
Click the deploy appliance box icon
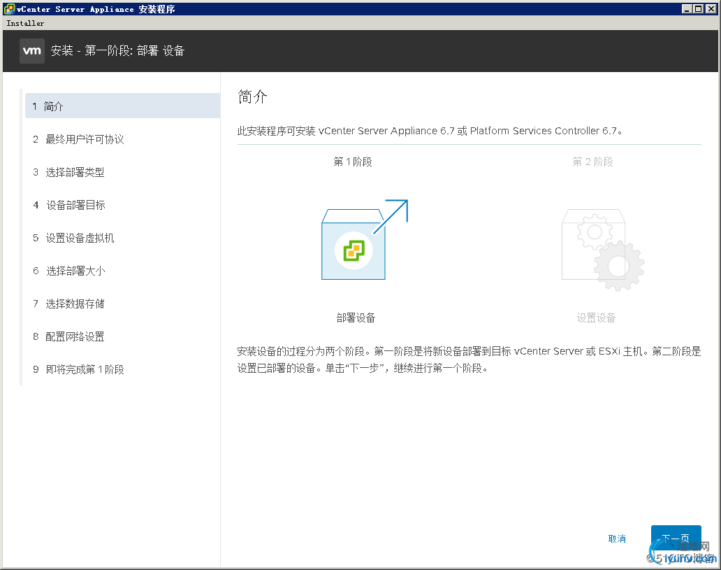tap(364, 239)
